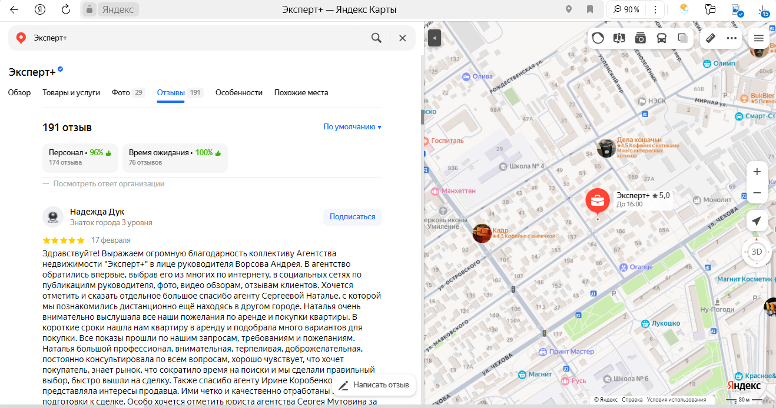The height and width of the screenshot is (408, 776).
Task: Click the Эксперт+ briefcase map marker
Action: point(598,201)
